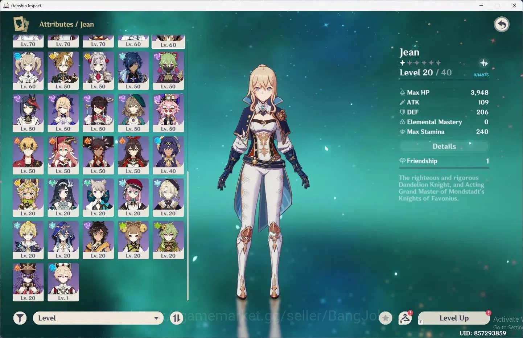The height and width of the screenshot is (338, 523).
Task: Click the Max Stamina icon
Action: 402,132
